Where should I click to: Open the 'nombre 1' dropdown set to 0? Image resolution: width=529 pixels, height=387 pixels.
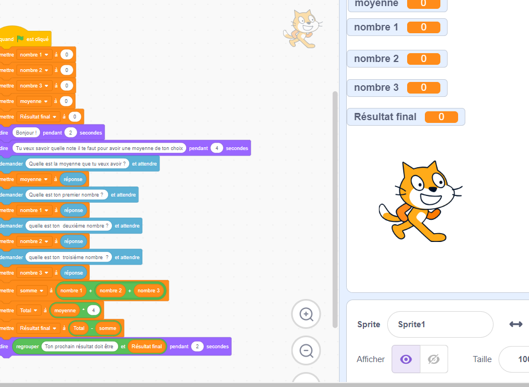(x=34, y=55)
